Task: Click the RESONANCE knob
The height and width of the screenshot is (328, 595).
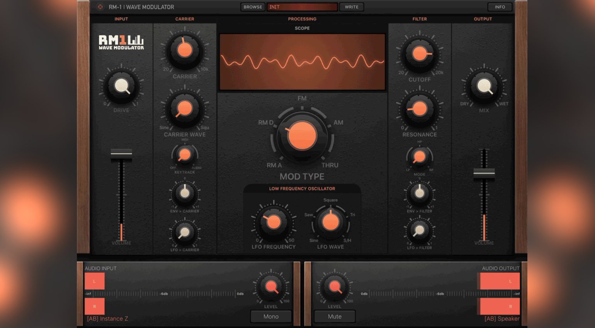Action: [x=420, y=109]
